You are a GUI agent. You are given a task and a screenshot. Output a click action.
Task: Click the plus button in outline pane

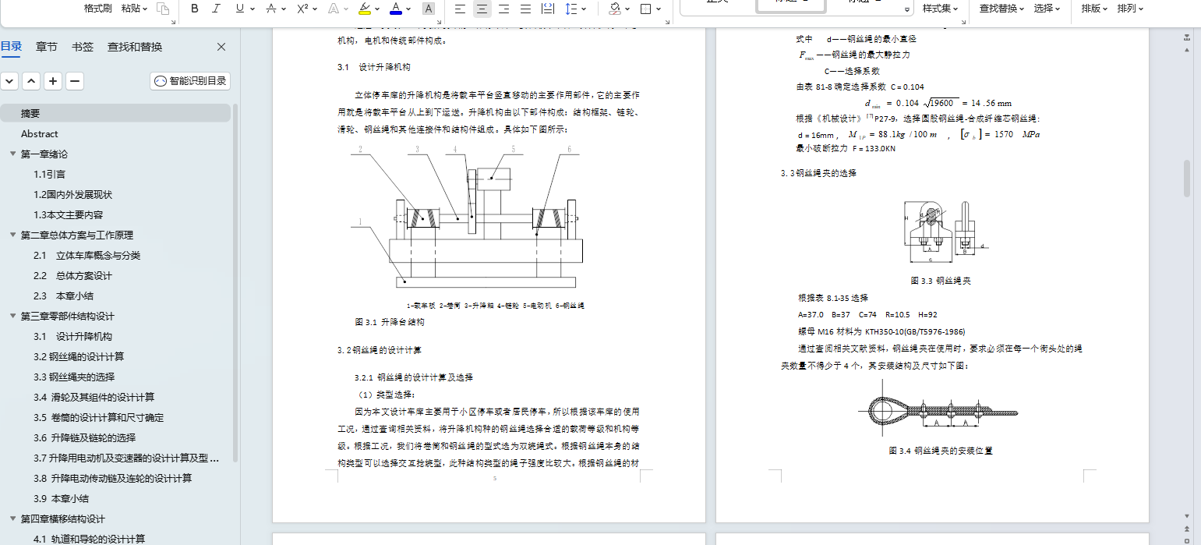click(x=53, y=81)
